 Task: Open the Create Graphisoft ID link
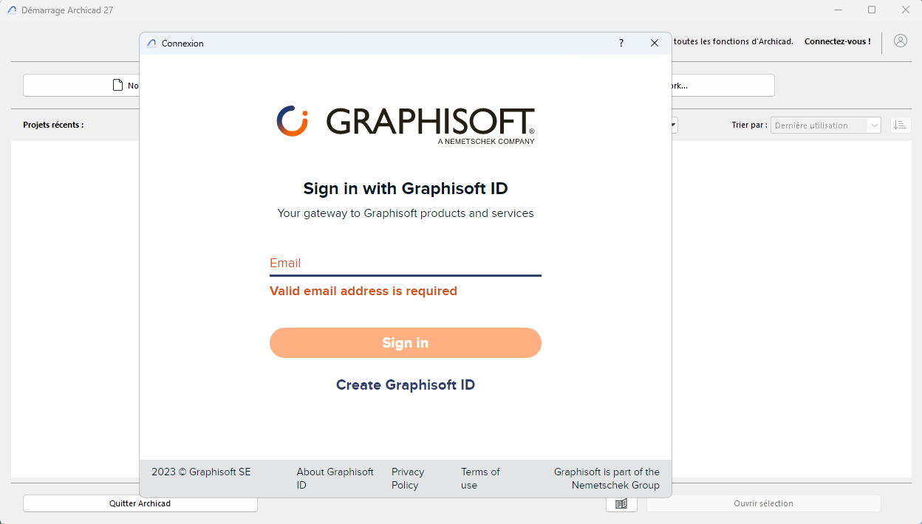click(x=406, y=385)
